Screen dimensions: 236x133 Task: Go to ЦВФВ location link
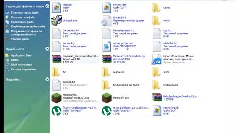point(15,60)
